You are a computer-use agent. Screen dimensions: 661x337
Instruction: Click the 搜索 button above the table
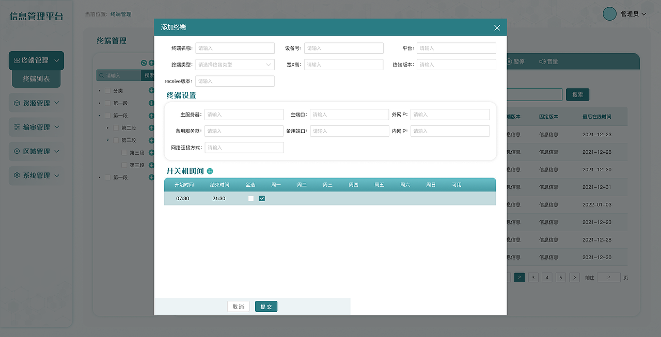click(x=577, y=94)
